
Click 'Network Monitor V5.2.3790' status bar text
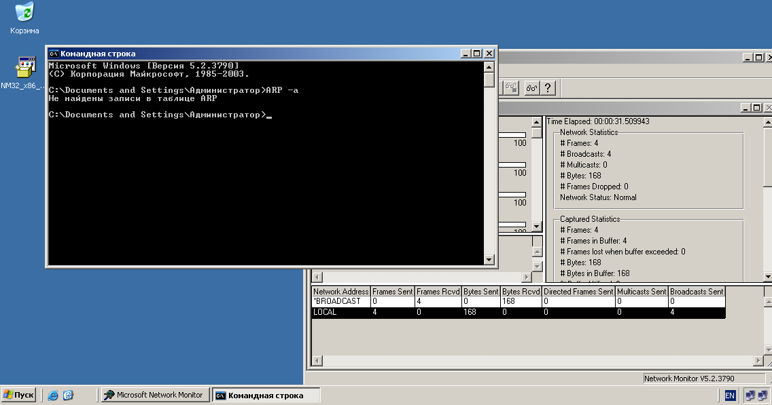coord(689,379)
